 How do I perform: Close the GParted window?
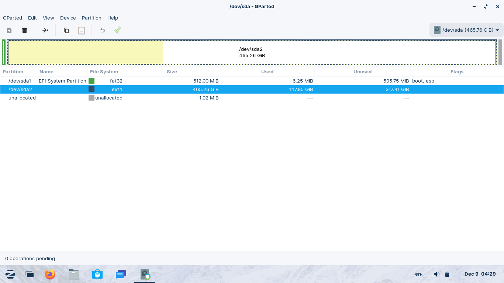pos(497,7)
